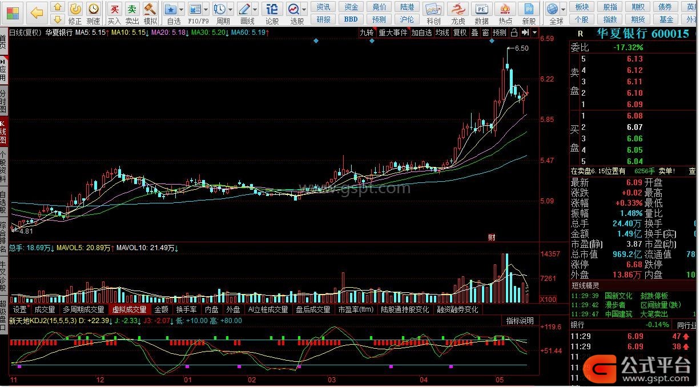
Task: Select the AI立桩成交量 tab
Action: click(268, 309)
